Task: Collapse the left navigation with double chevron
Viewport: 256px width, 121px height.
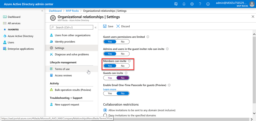Action: point(42,11)
